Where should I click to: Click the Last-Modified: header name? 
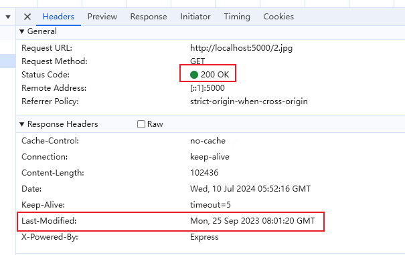tap(49, 221)
